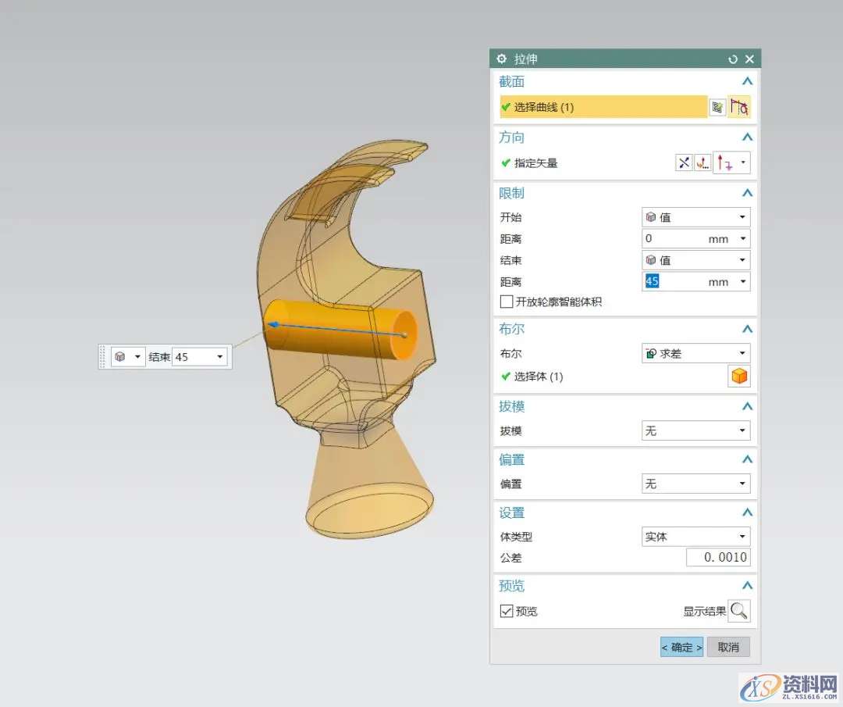843x707 pixels.
Task: Click the orange select body cube icon
Action: 738,377
